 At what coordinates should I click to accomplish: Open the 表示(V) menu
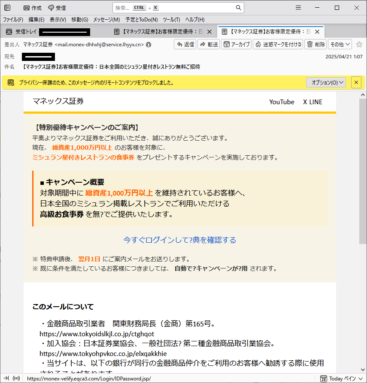[58, 20]
